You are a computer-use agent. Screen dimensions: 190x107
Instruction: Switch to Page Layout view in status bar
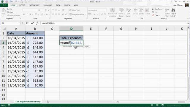coord(157,105)
